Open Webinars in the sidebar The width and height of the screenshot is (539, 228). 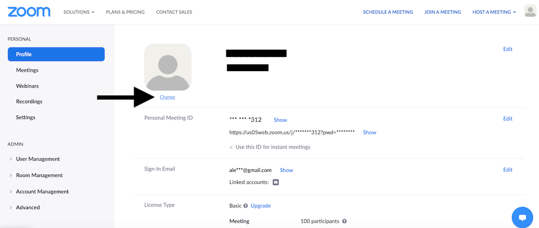coord(27,86)
